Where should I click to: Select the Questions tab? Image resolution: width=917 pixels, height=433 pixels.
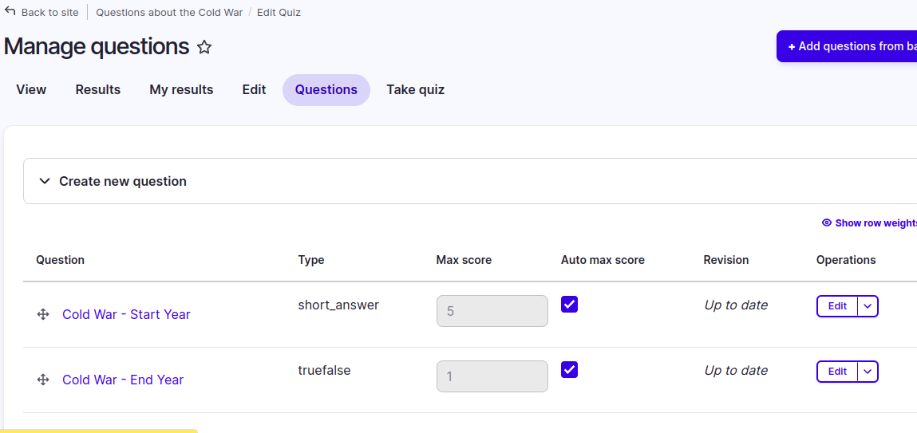coord(326,90)
